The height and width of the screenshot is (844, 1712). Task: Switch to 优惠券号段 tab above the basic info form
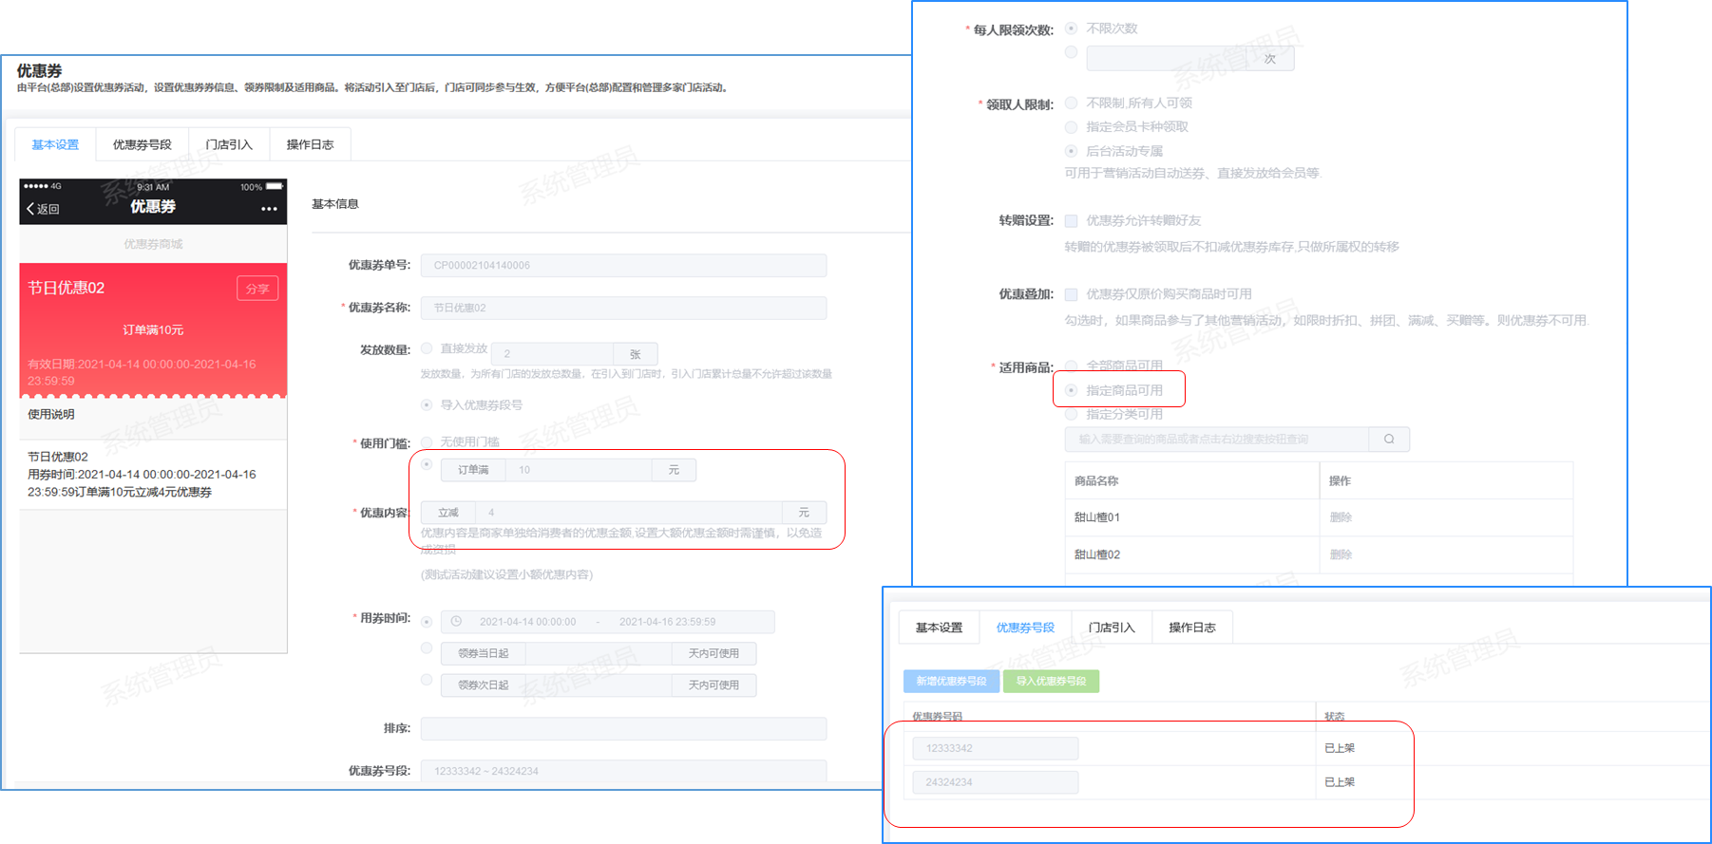(x=143, y=144)
